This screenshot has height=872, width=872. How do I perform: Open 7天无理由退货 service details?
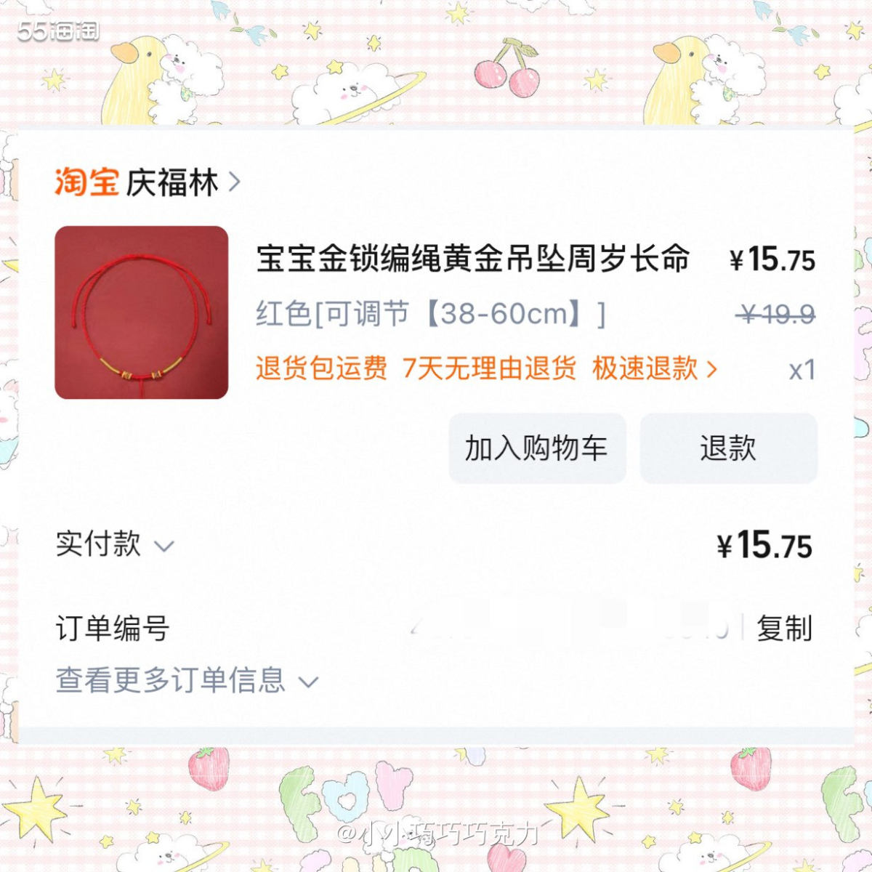490,370
